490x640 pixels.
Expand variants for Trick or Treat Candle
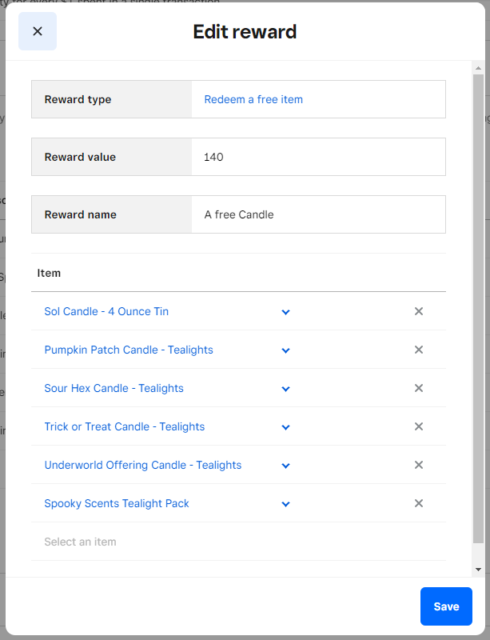285,427
